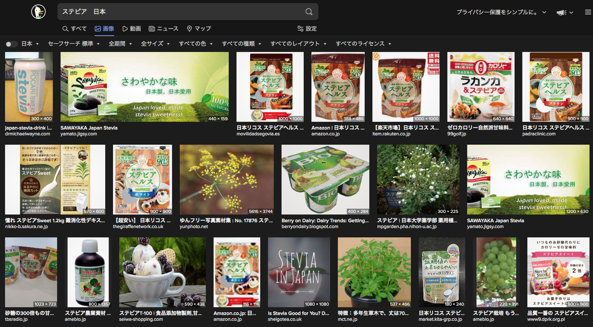The image size is (593, 327).
Task: Click the mct.ne.jp source link
Action: coord(348,319)
